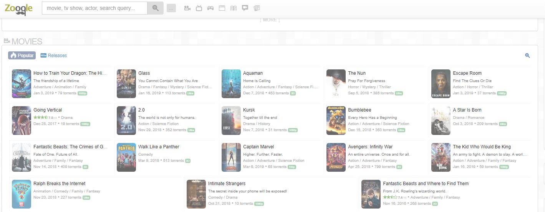545x212 pixels.
Task: Select the Popular tab in Movies
Action: click(22, 56)
